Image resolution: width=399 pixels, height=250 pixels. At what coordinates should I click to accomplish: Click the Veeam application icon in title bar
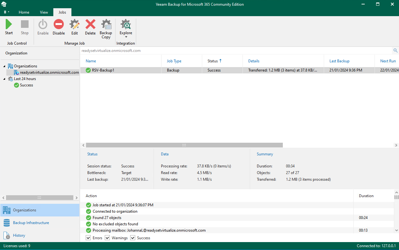pyautogui.click(x=4, y=4)
